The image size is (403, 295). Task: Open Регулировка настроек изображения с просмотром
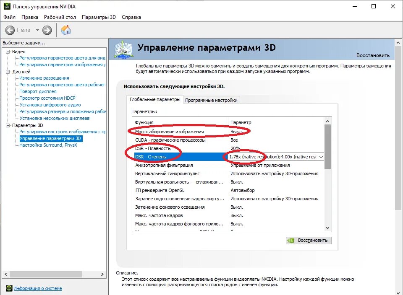[x=63, y=132]
